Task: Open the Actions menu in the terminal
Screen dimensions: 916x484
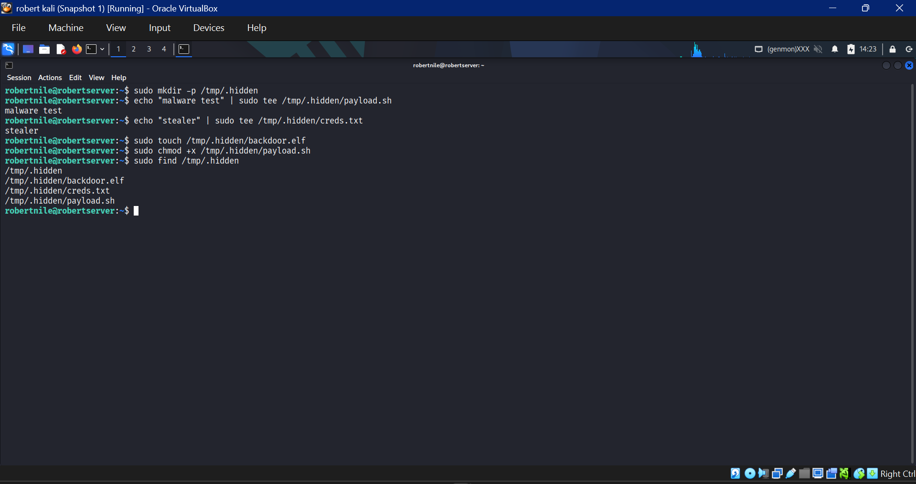Action: 50,78
